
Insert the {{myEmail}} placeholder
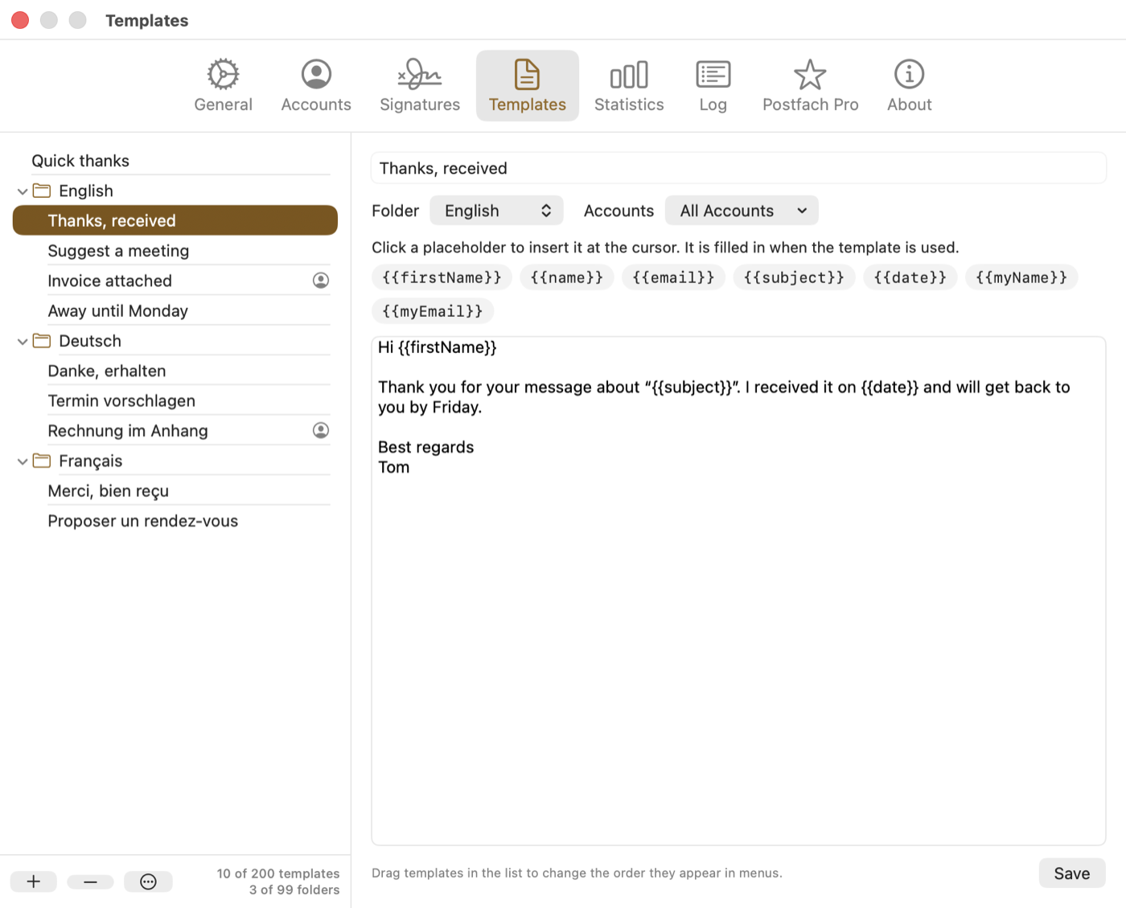coord(433,311)
